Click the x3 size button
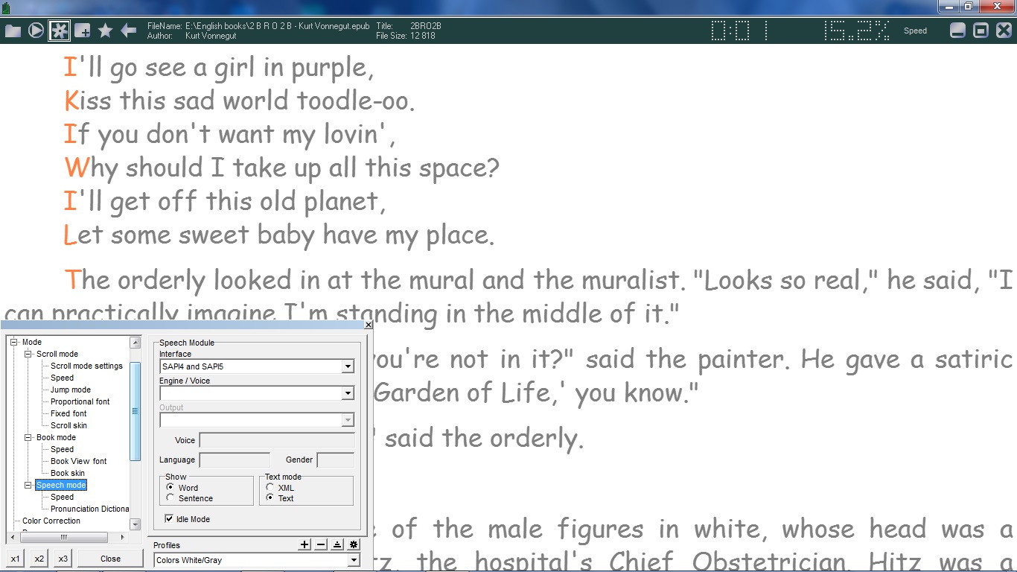1017x572 pixels. click(x=63, y=559)
